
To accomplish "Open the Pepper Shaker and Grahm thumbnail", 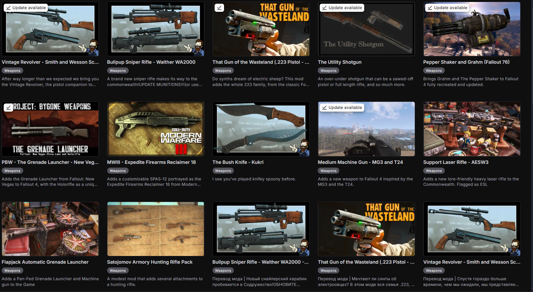I will point(472,29).
